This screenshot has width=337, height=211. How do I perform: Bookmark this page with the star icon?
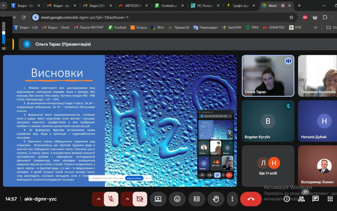[x=291, y=17]
